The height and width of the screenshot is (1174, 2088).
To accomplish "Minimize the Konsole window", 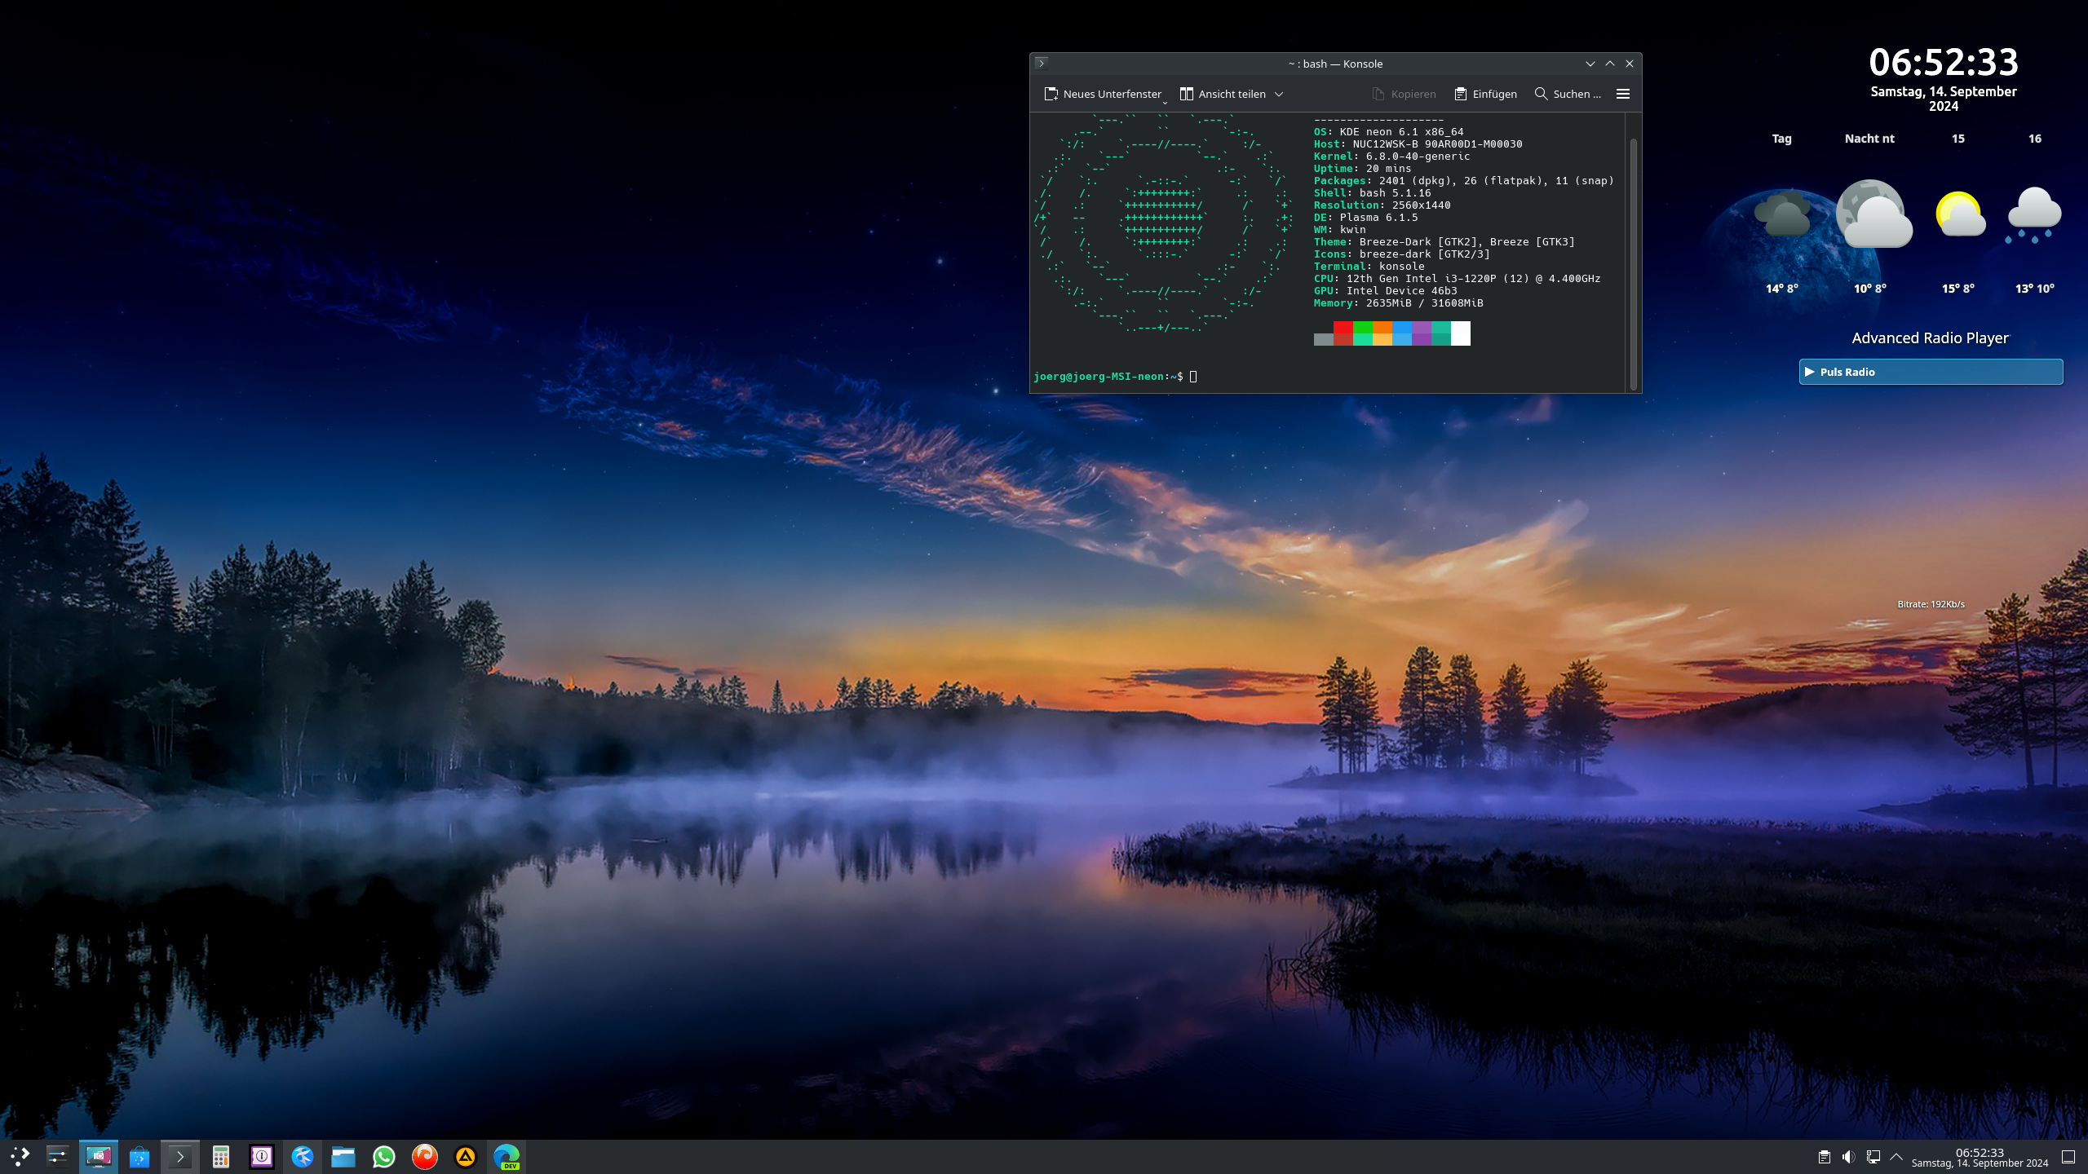I will pyautogui.click(x=1590, y=64).
